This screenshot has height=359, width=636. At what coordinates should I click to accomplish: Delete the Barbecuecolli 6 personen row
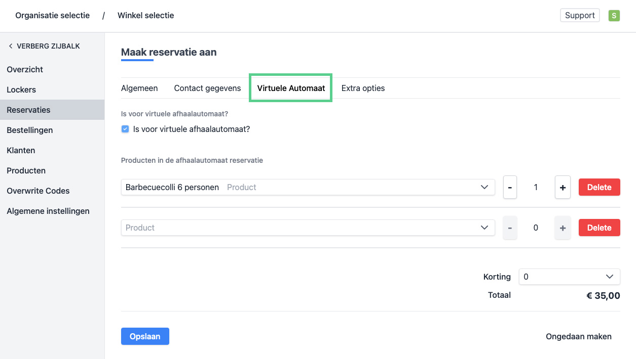pos(599,187)
